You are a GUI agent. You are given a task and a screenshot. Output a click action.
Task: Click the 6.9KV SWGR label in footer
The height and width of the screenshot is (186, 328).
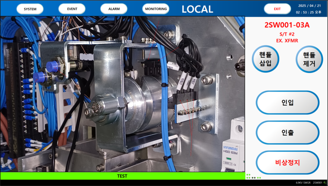(303, 183)
